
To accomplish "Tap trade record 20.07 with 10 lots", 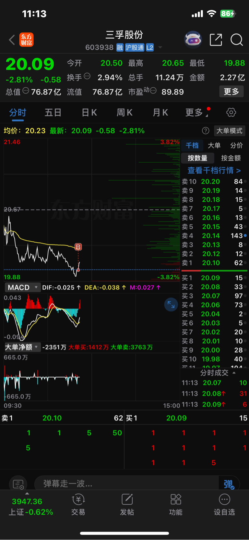I will click(x=214, y=383).
